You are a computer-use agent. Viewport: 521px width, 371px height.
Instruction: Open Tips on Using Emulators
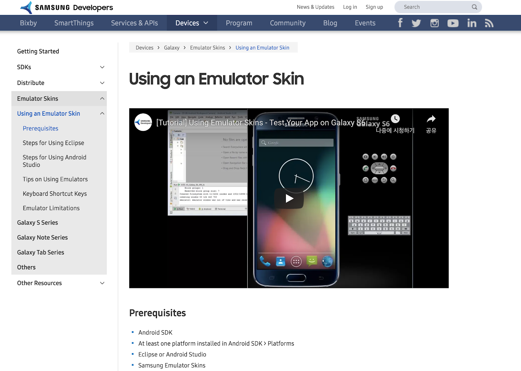pos(55,179)
